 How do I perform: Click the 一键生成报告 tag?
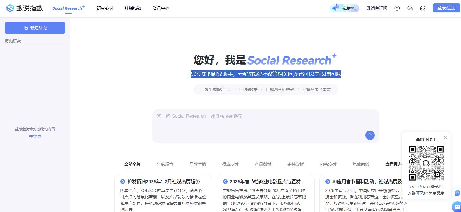tap(213, 90)
